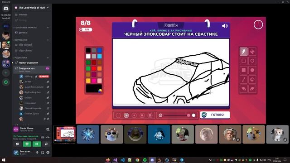Adjust the brush opacity slider
Screen dimensions: 290x163
click(x=177, y=115)
